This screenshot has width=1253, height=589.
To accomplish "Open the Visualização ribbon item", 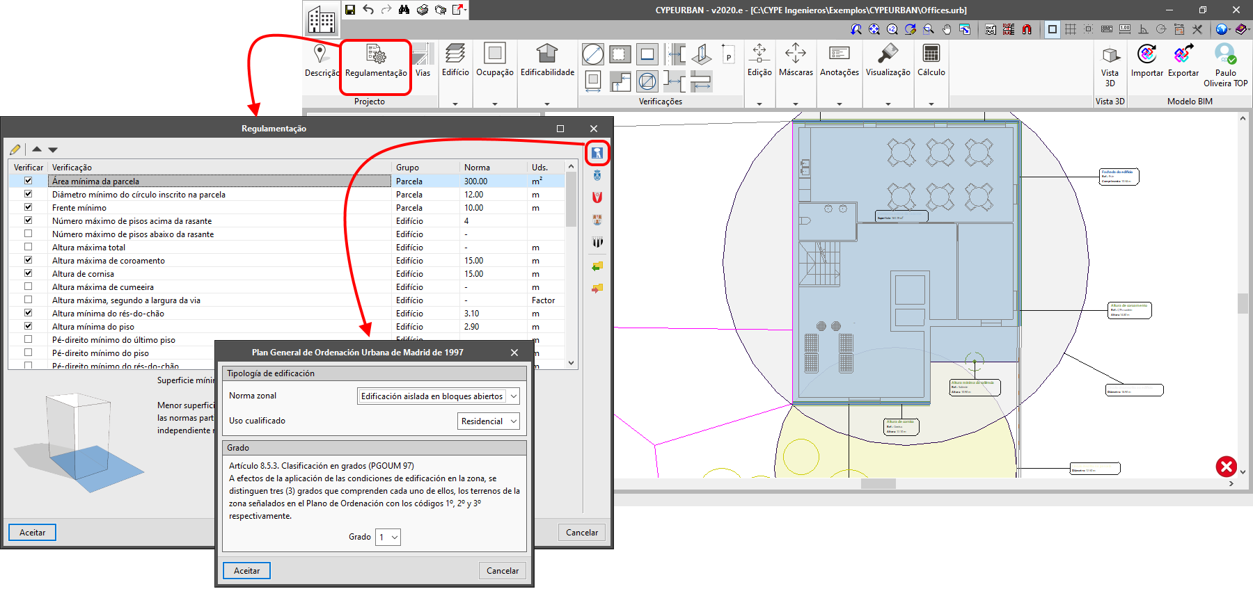I will (888, 61).
